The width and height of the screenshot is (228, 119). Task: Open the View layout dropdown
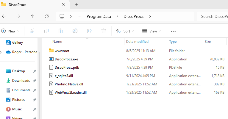click(152, 31)
